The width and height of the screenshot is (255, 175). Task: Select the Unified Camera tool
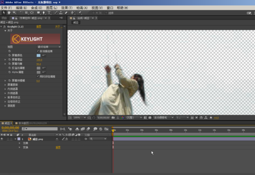pos(26,13)
